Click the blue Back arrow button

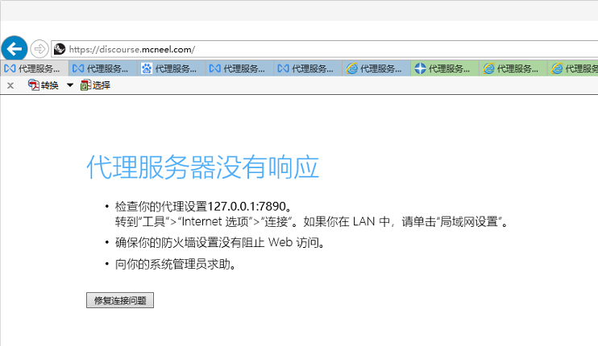tap(15, 48)
